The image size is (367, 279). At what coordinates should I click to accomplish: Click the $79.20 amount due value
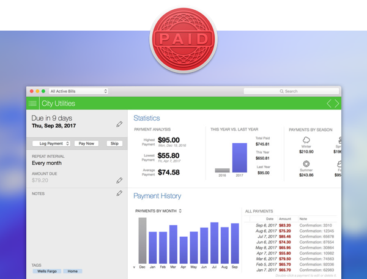coord(40,180)
